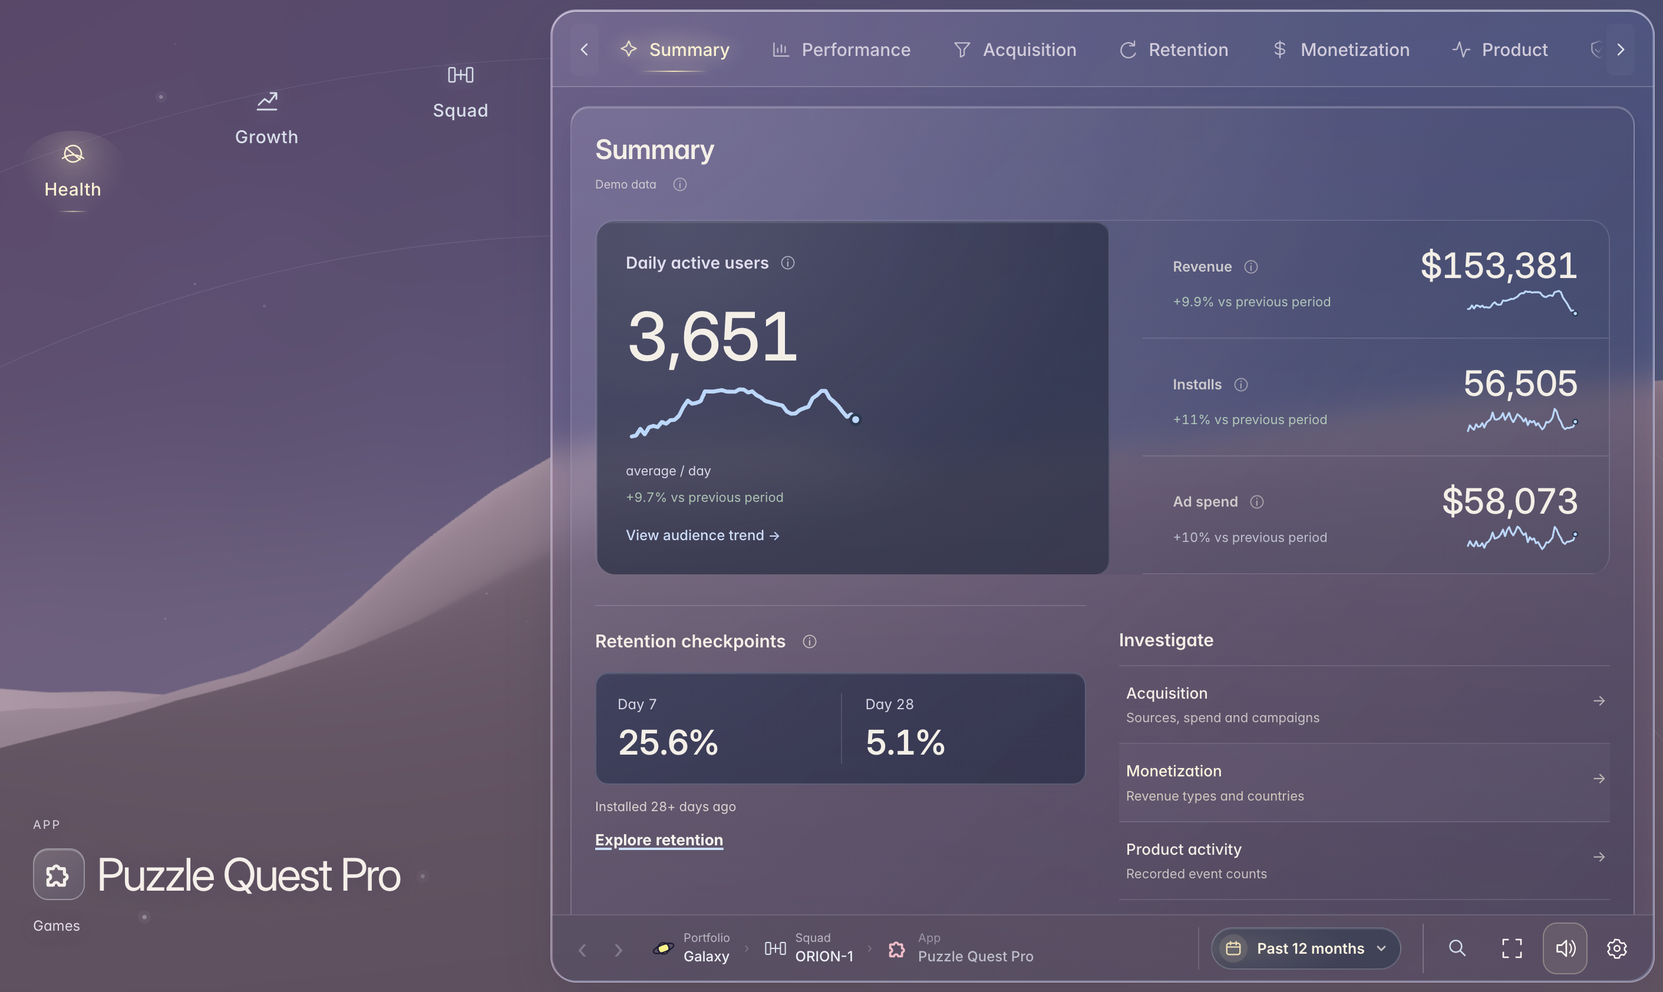
Task: Open the Galaxy portfolio breadcrumb
Action: tap(692, 948)
